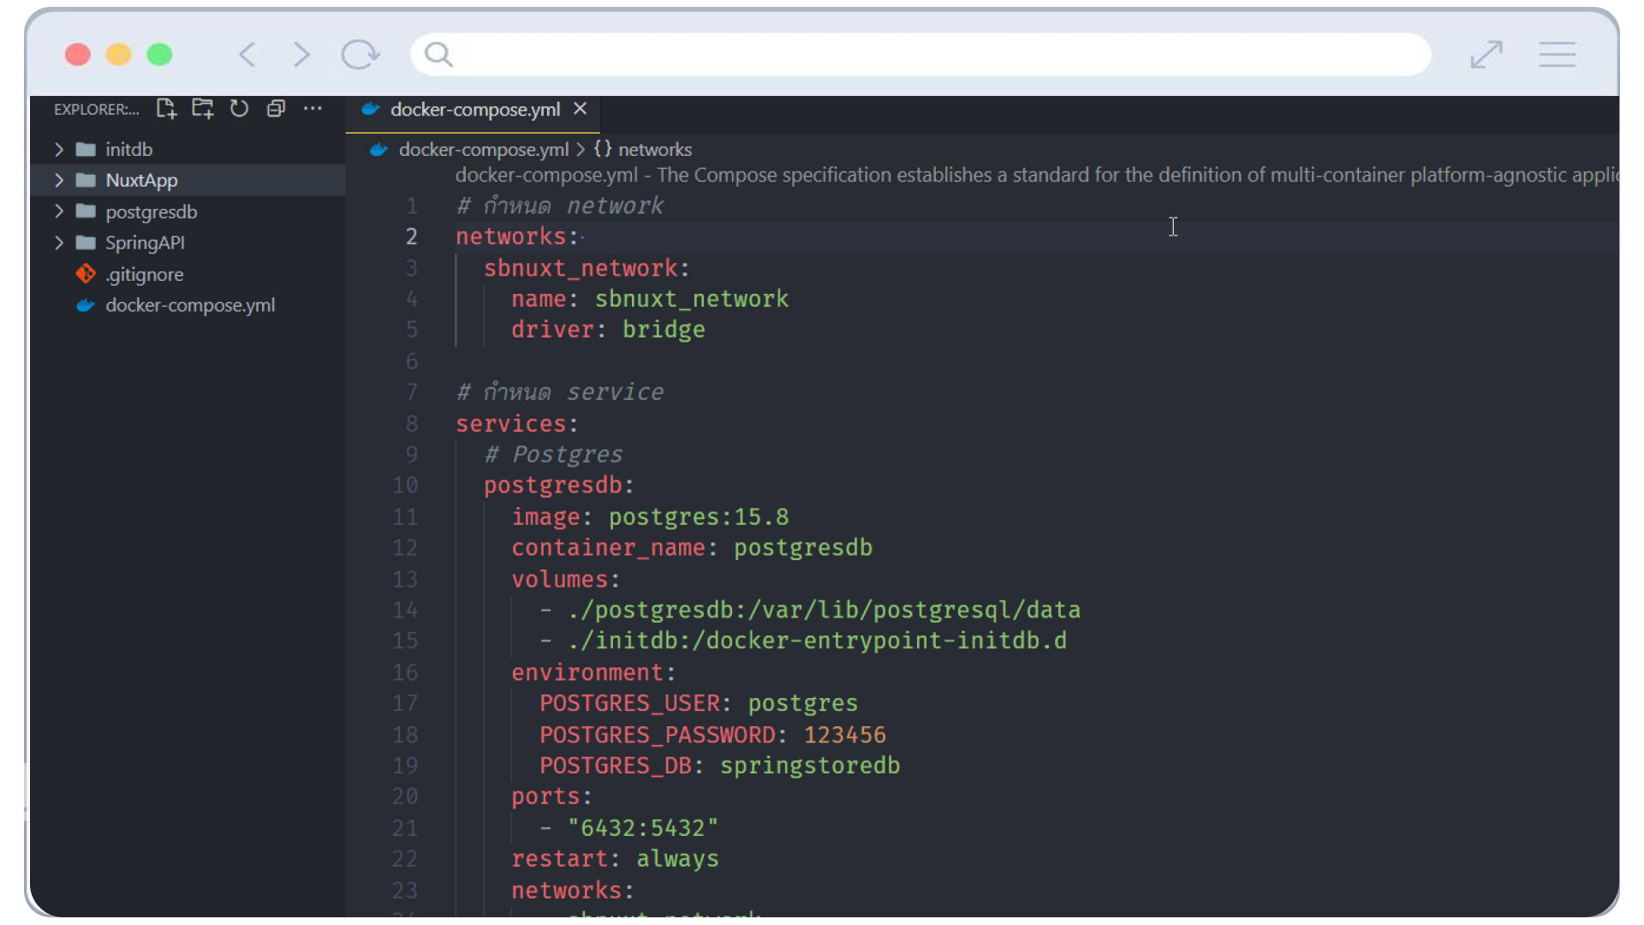This screenshot has width=1644, height=925.
Task: Click breadcrumb separator chevron after docker-compose.yml
Action: click(581, 149)
